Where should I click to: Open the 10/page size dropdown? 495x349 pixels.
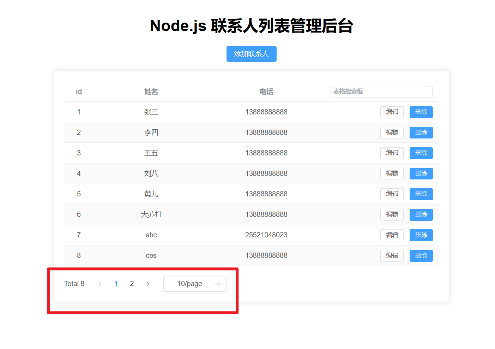[x=195, y=284]
